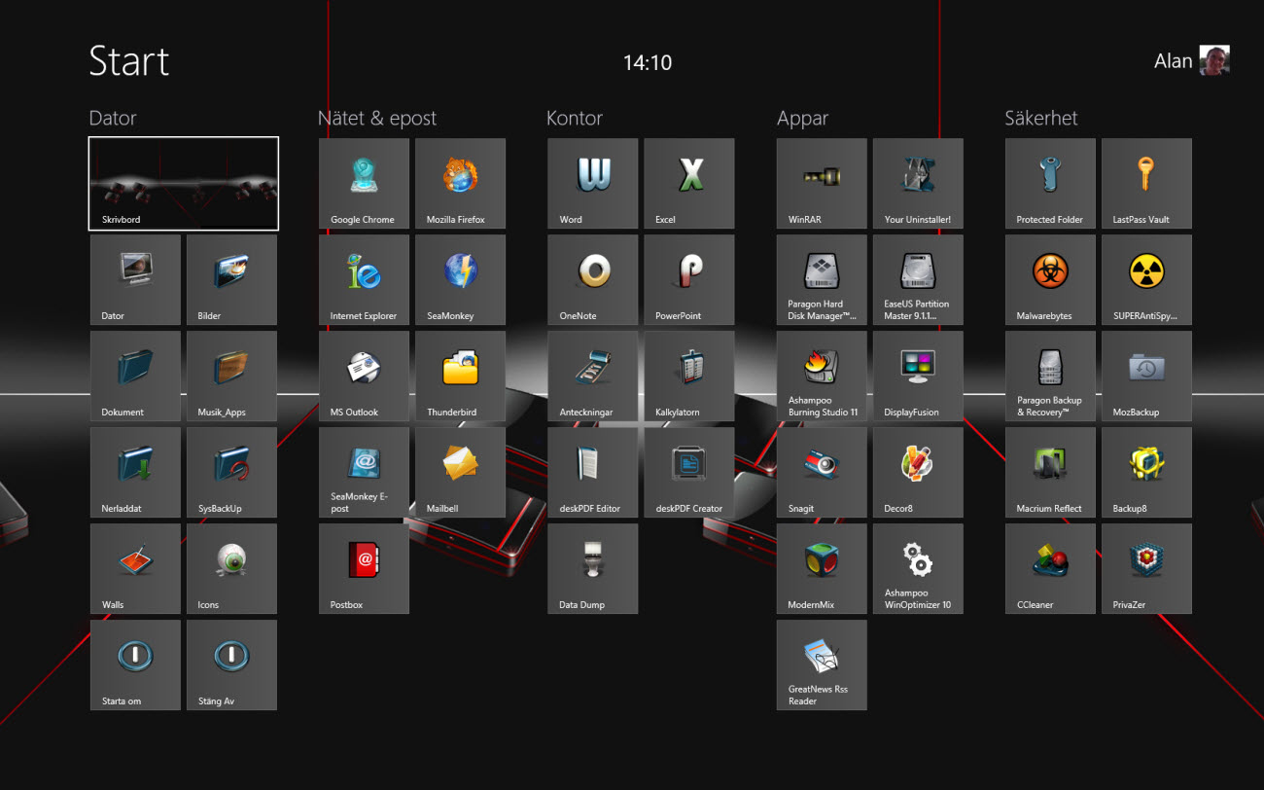Click the Alan user account name
This screenshot has height=790, width=1264.
1173,61
